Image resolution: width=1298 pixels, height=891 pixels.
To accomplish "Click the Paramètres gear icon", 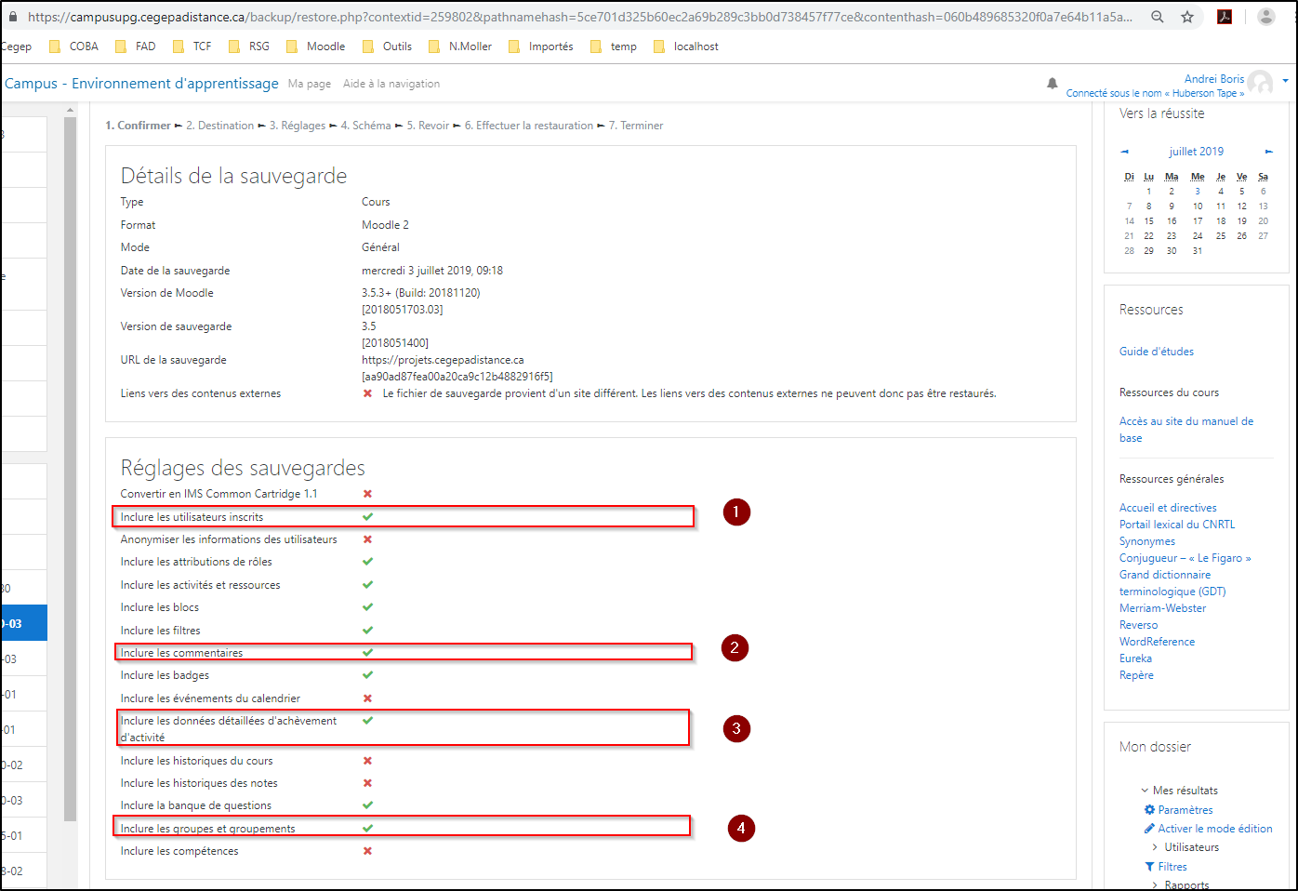I will (x=1149, y=810).
